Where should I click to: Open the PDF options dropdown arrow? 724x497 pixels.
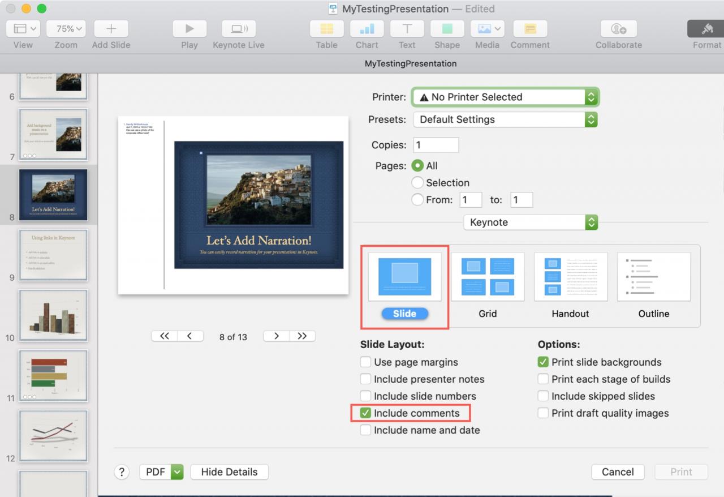[x=178, y=472]
